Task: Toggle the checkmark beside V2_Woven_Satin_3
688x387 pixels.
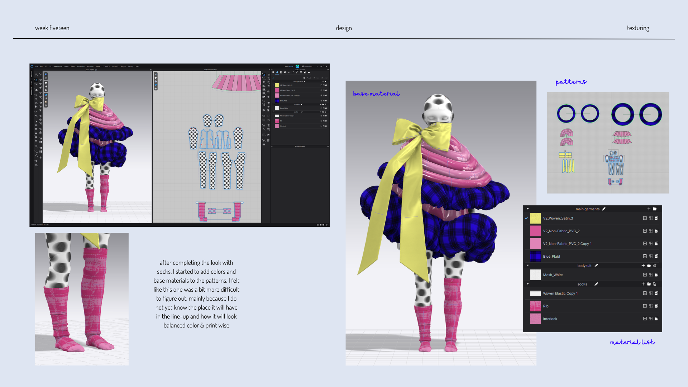Action: (x=526, y=218)
